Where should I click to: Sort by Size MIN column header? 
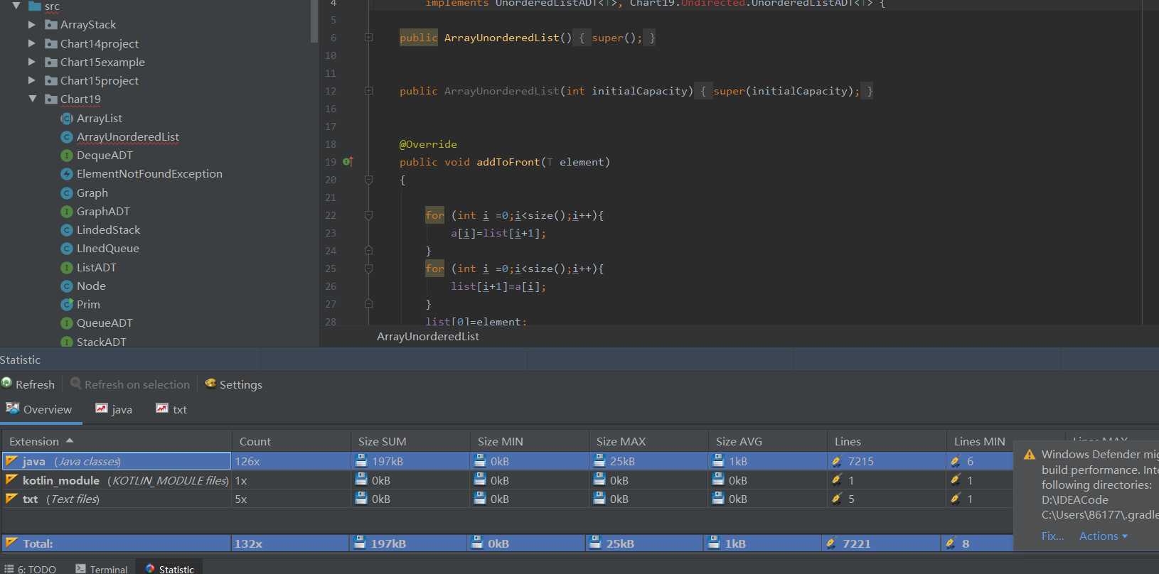coord(530,441)
